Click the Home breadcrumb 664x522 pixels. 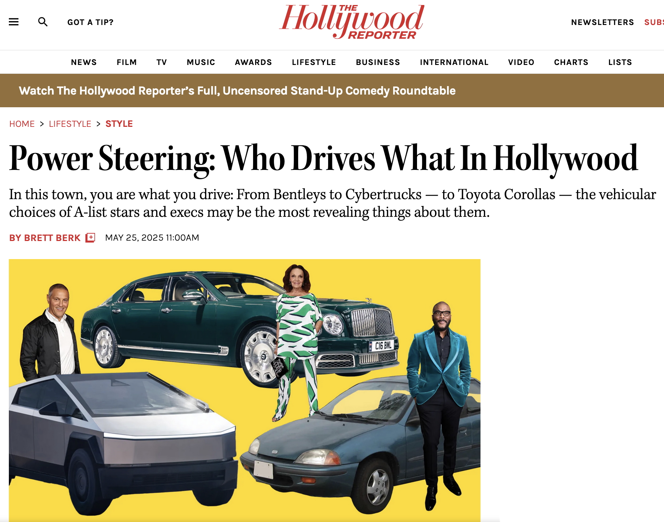pyautogui.click(x=22, y=124)
